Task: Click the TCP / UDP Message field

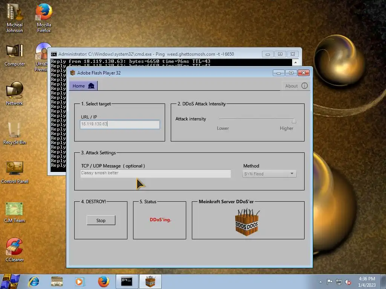Action: point(156,173)
